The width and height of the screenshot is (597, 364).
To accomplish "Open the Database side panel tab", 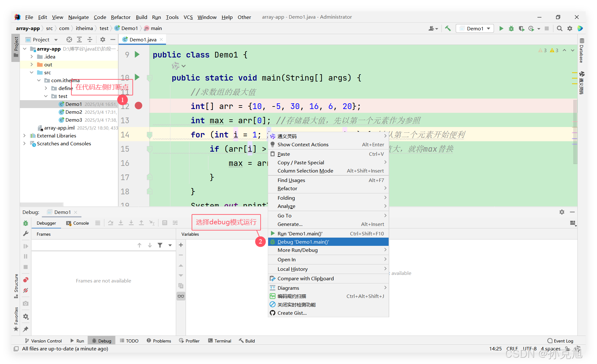I will 582,51.
